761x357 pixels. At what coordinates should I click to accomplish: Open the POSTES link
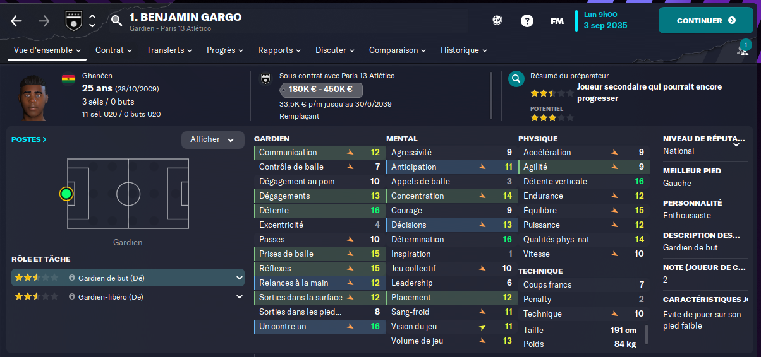pos(29,139)
